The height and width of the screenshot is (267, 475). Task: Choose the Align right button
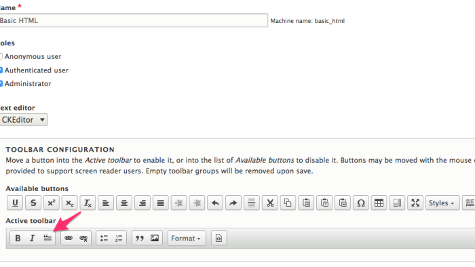point(142,203)
